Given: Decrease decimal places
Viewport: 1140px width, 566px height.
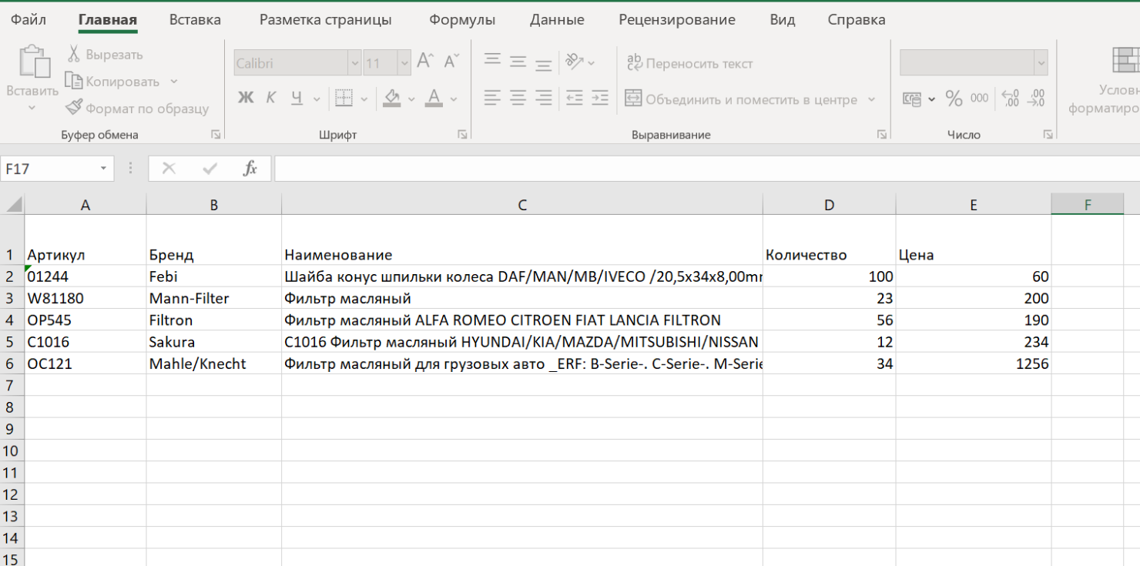Looking at the screenshot, I should tap(1037, 99).
